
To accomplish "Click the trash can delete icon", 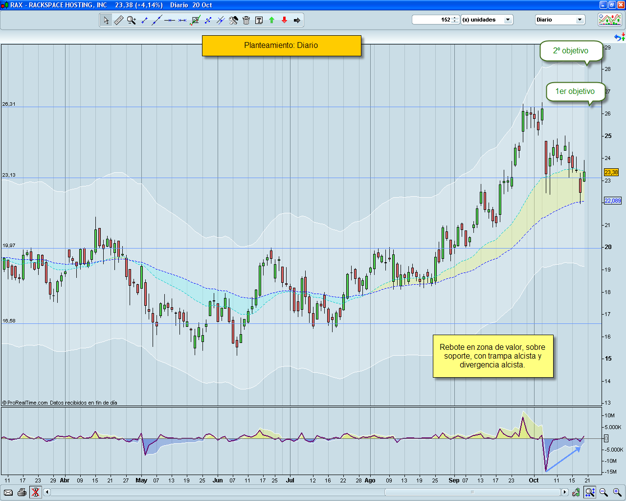I will (246, 20).
